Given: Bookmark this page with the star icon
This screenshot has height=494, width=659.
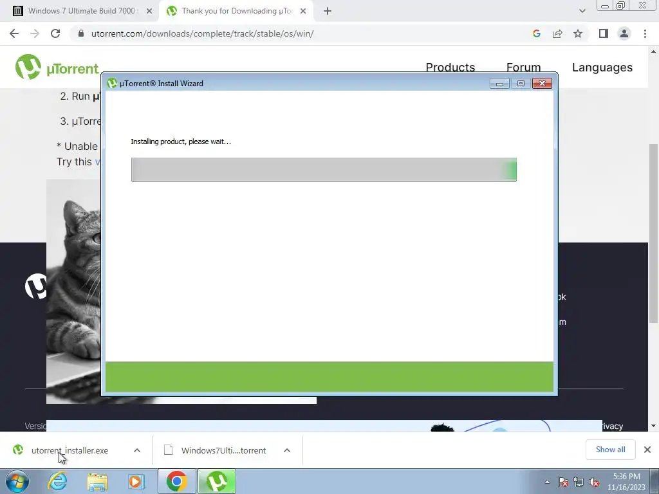Looking at the screenshot, I should point(578,33).
